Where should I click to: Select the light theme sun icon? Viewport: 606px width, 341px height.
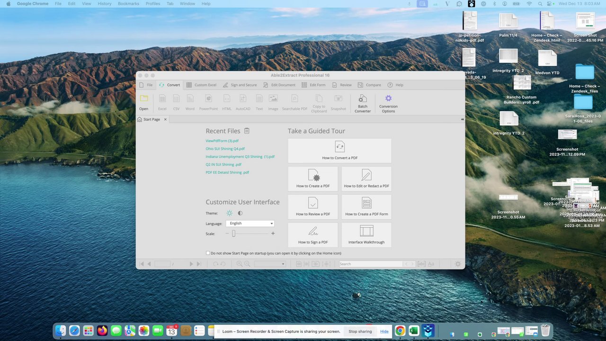coord(230,213)
